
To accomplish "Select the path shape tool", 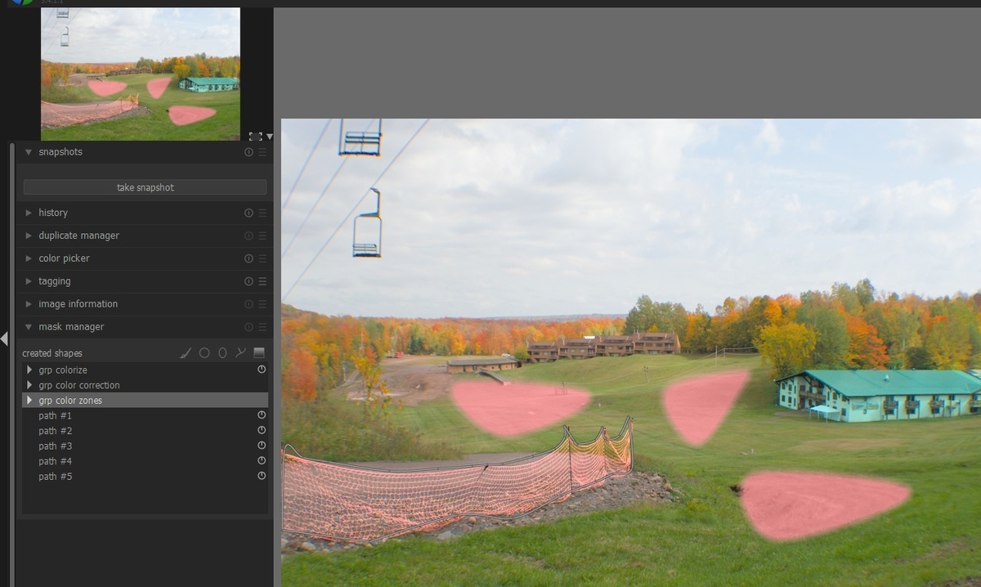I will (240, 353).
